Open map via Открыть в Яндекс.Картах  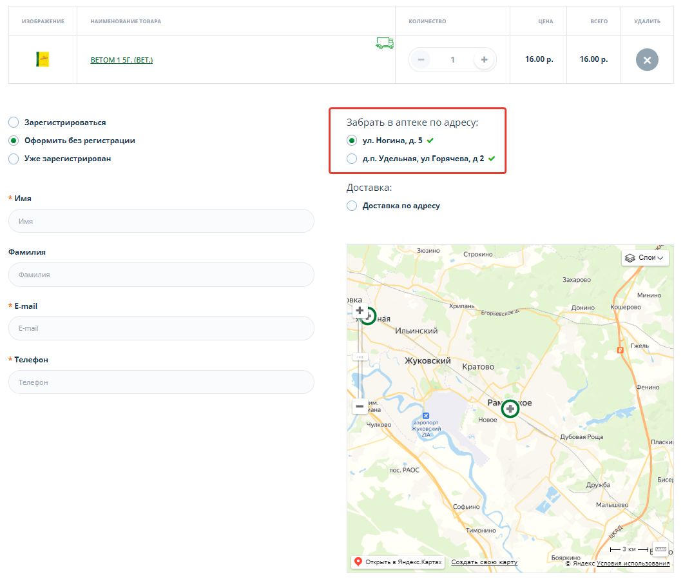click(x=398, y=562)
